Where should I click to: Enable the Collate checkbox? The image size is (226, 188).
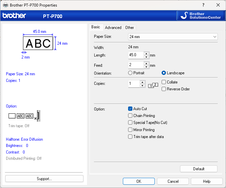(x=169, y=82)
